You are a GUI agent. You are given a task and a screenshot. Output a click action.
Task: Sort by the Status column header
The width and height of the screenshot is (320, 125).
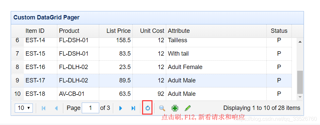coord(279,31)
